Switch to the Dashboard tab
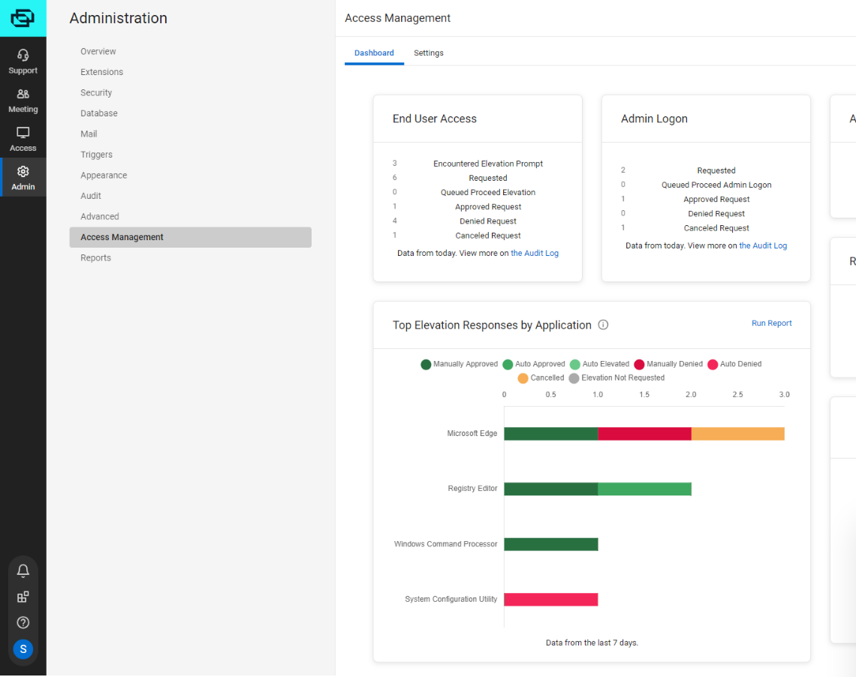This screenshot has height=677, width=856. tap(374, 53)
